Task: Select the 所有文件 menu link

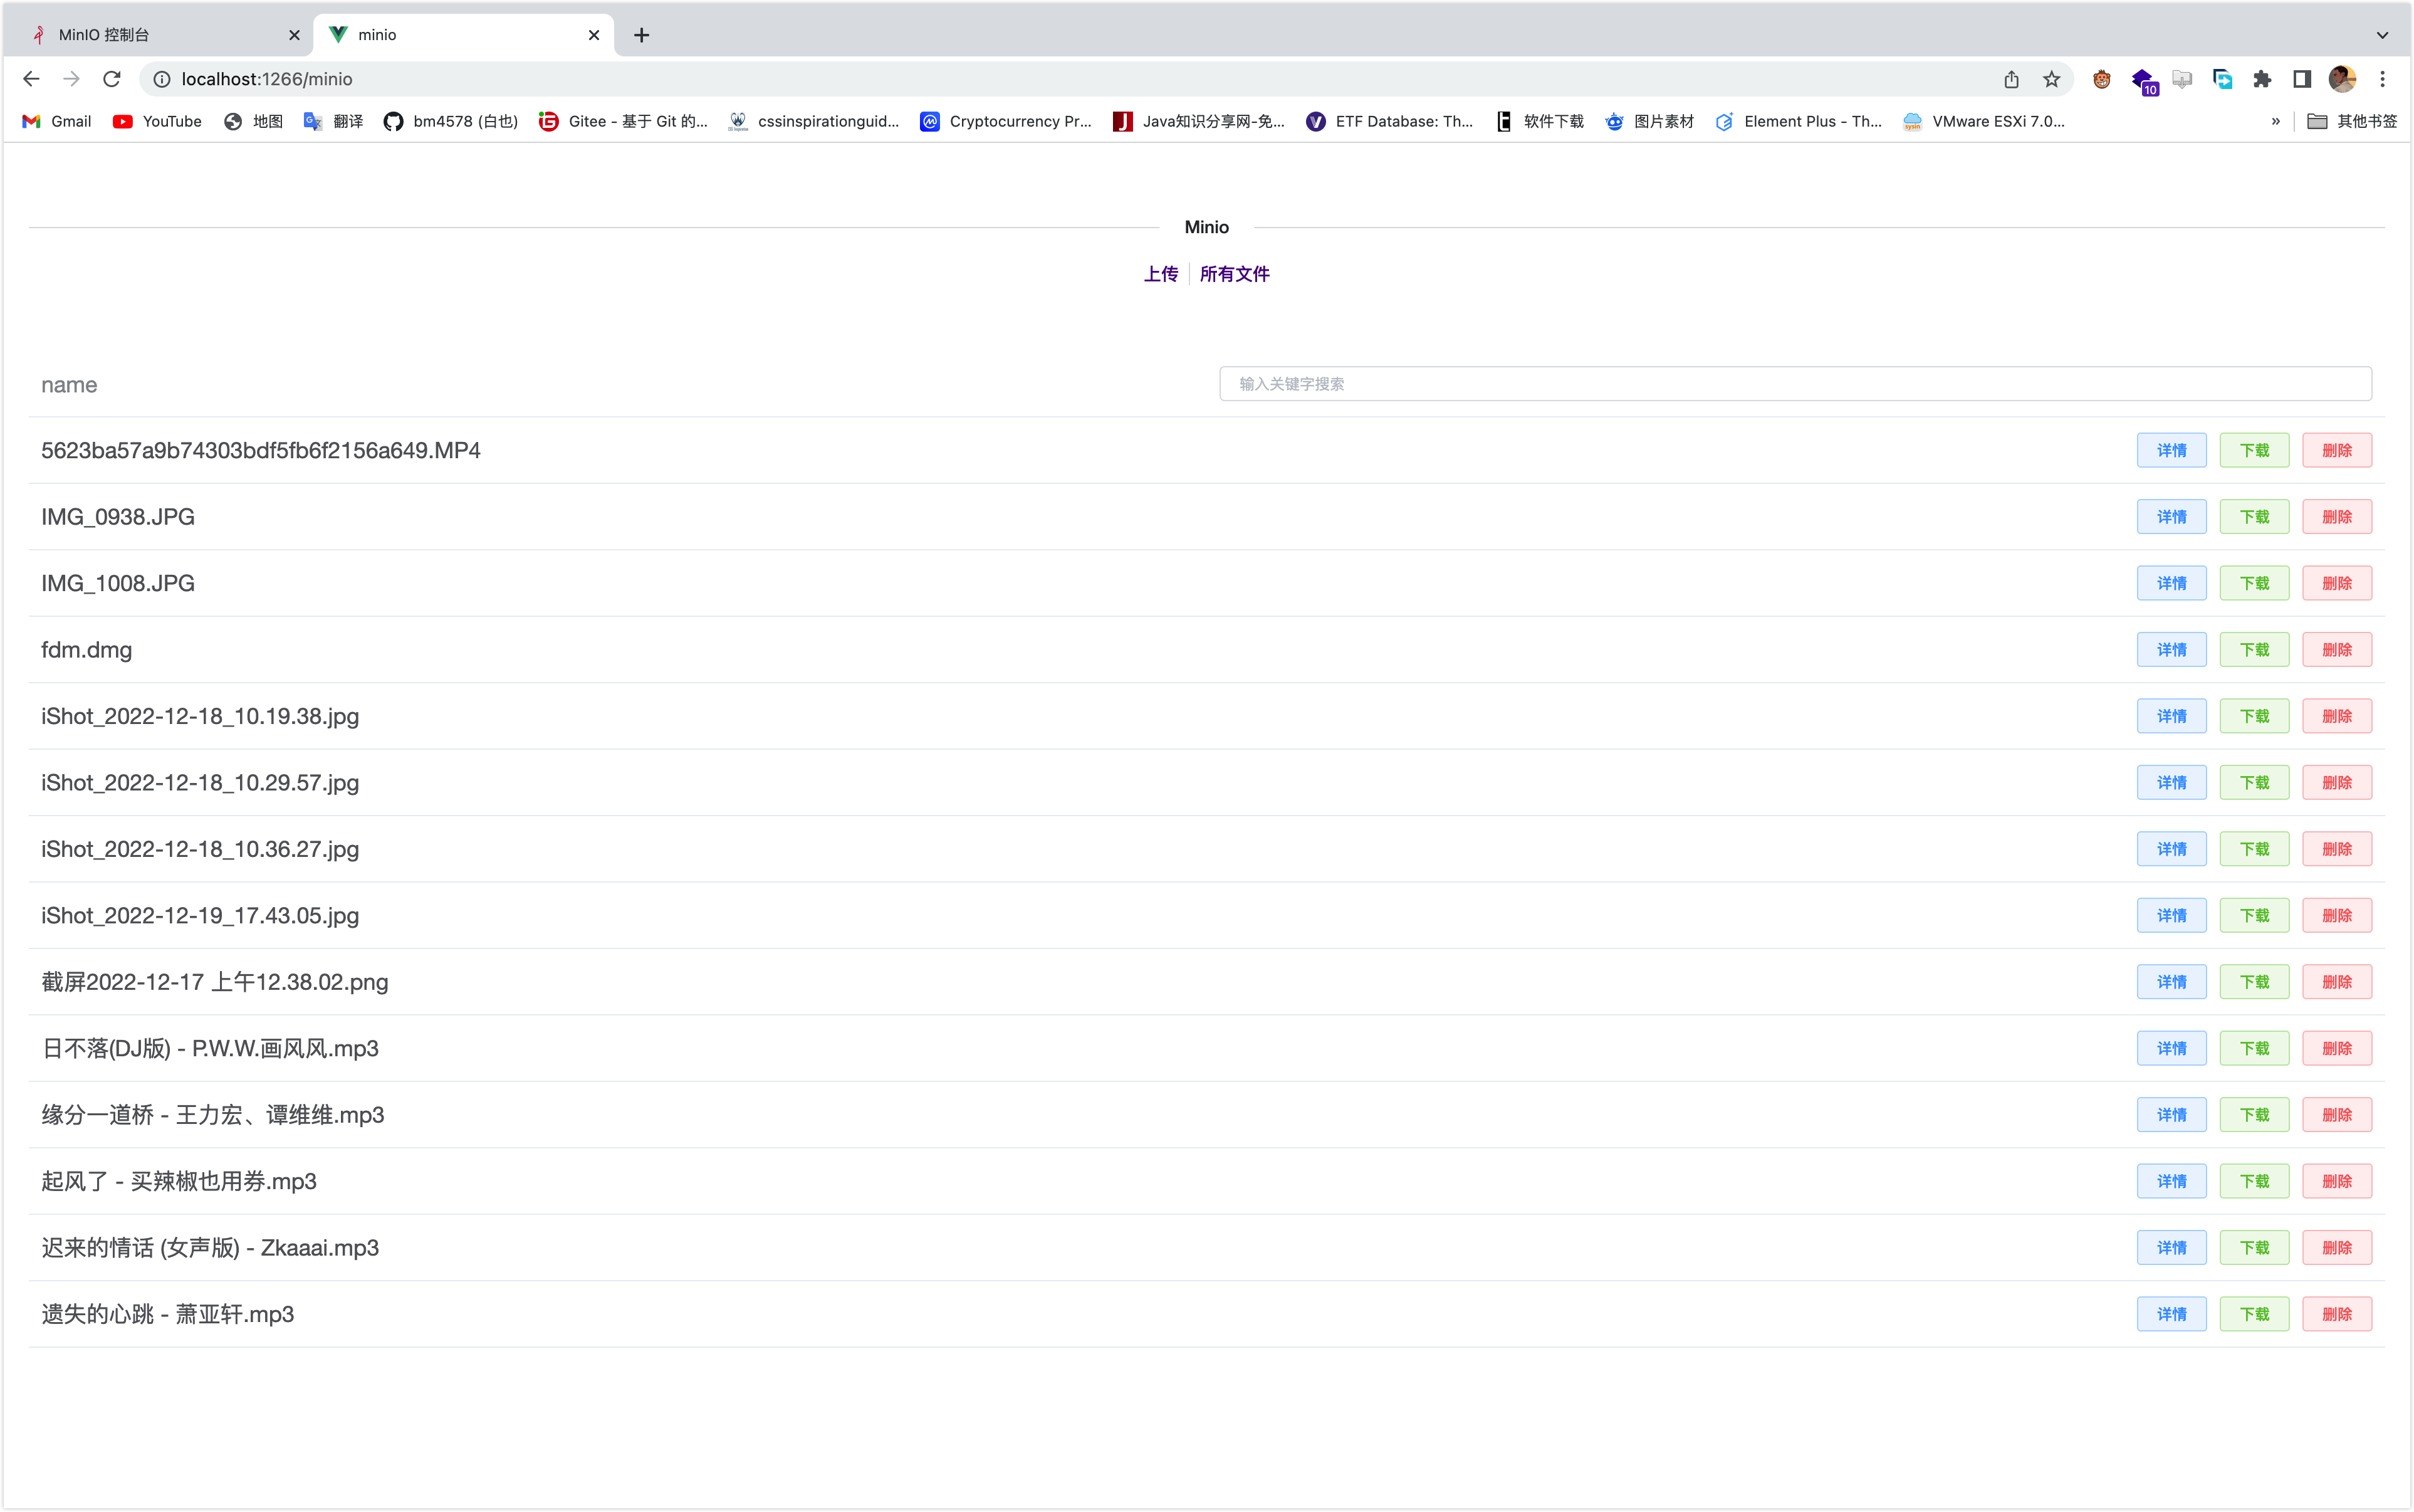Action: pos(1235,274)
